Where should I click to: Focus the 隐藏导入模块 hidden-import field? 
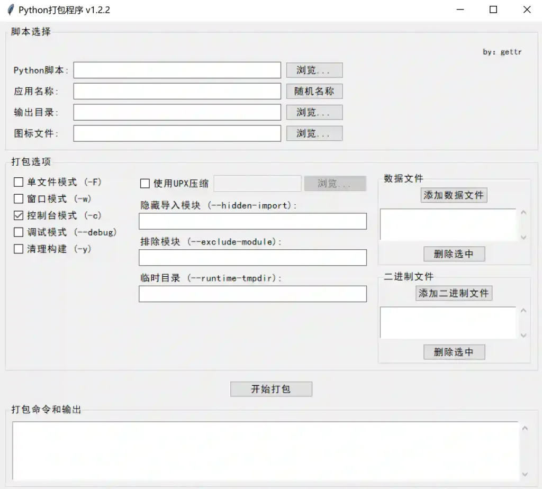252,221
